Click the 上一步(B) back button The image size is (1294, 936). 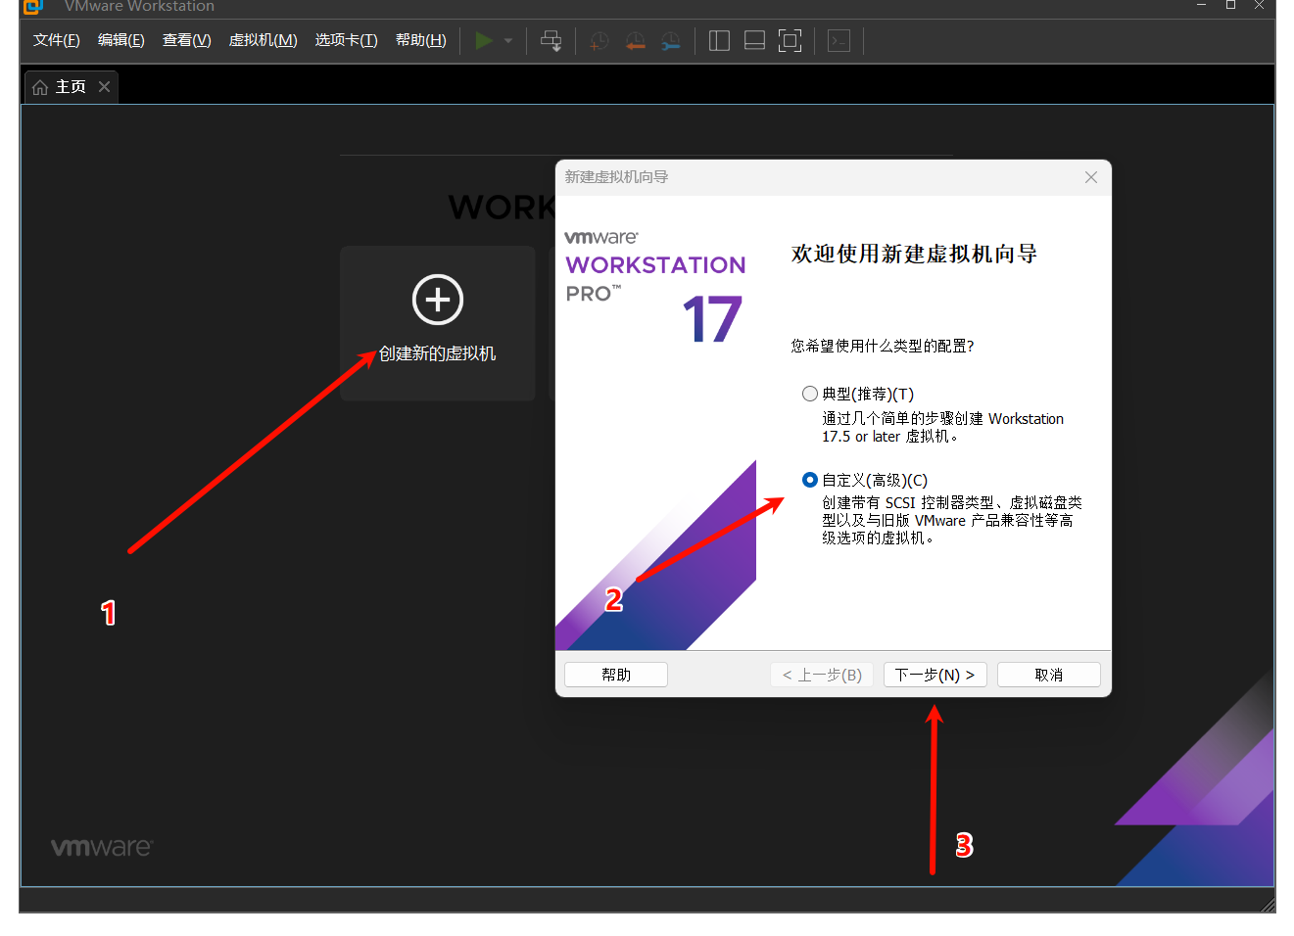pos(822,675)
